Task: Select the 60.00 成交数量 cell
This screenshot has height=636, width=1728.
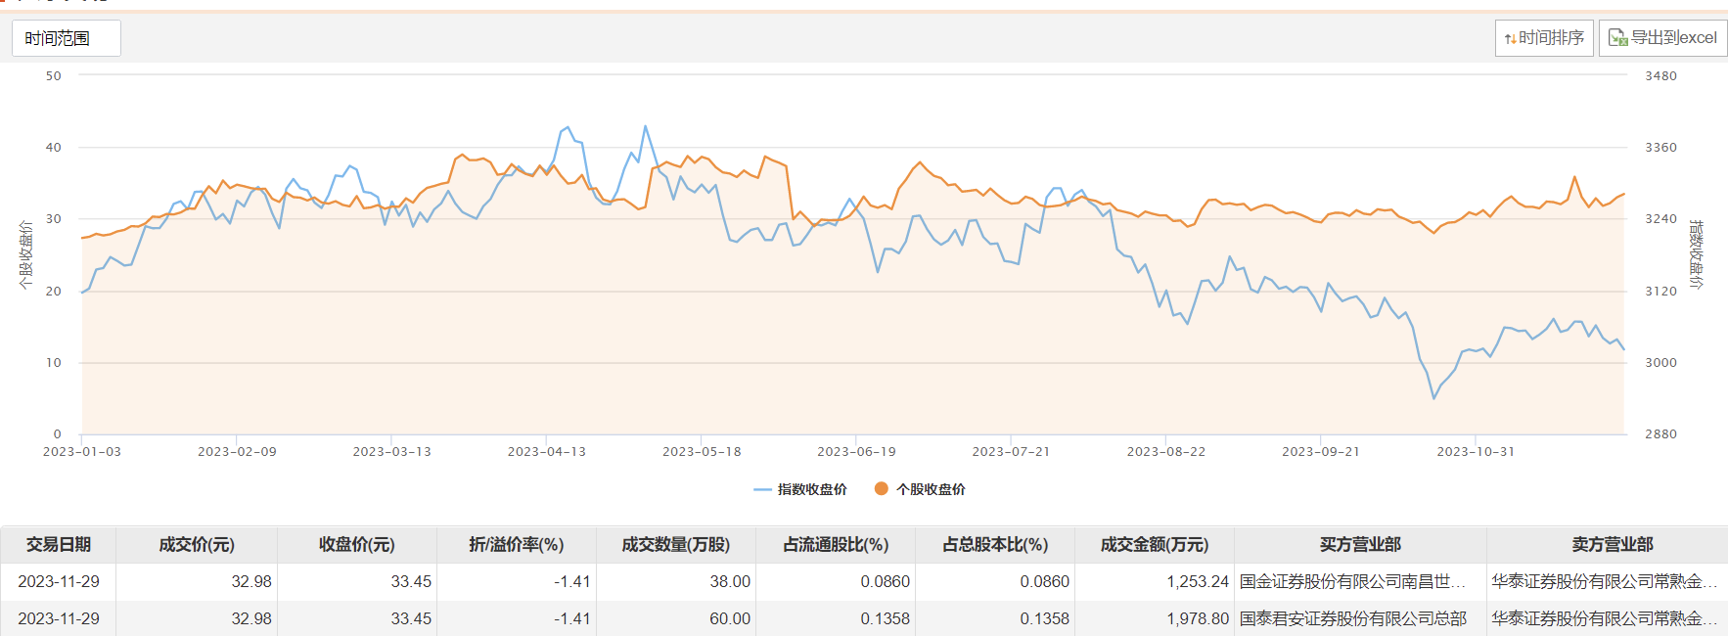Action: 676,618
